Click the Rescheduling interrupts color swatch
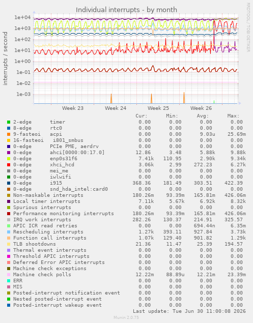 pos(9,232)
